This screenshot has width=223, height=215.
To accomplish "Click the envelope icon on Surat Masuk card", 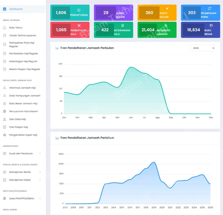I will tap(123, 8).
